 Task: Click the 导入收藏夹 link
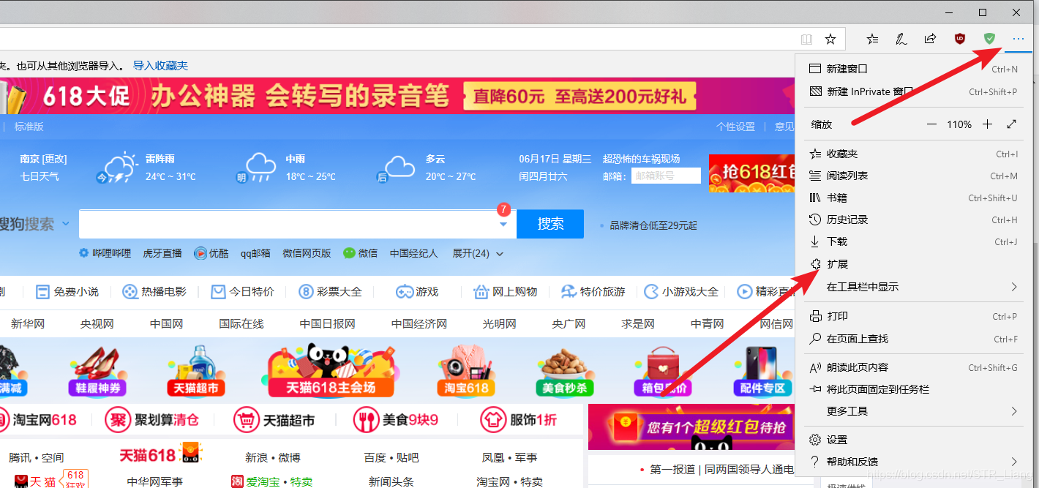click(x=160, y=66)
